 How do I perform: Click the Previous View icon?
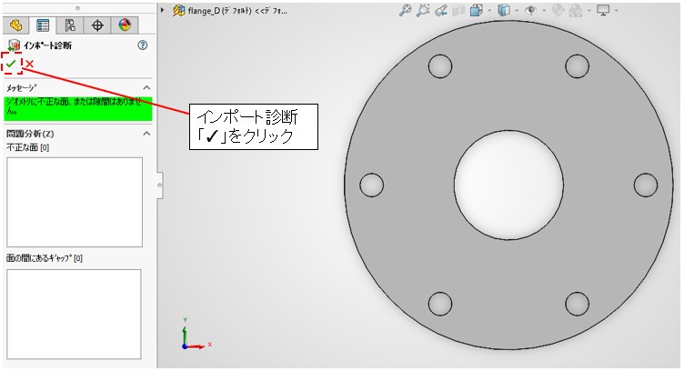pos(441,11)
